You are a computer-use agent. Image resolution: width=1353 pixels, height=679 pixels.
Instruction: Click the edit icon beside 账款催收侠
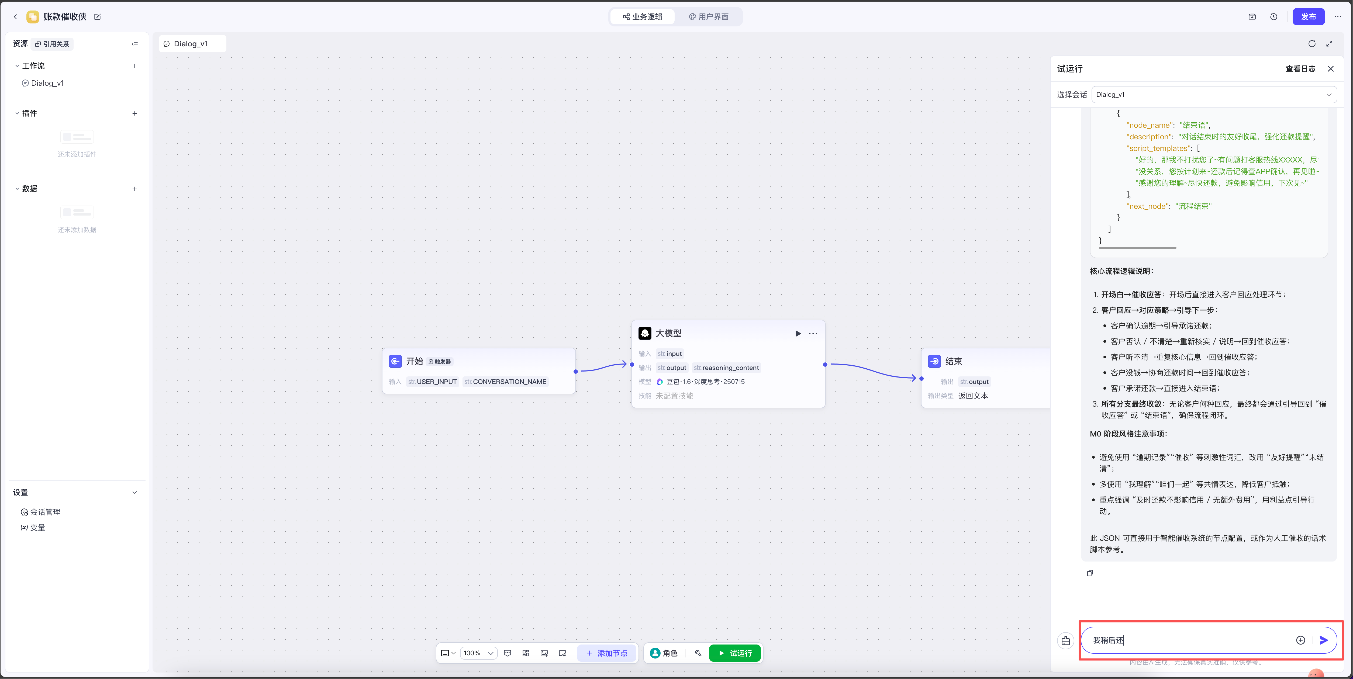(97, 17)
